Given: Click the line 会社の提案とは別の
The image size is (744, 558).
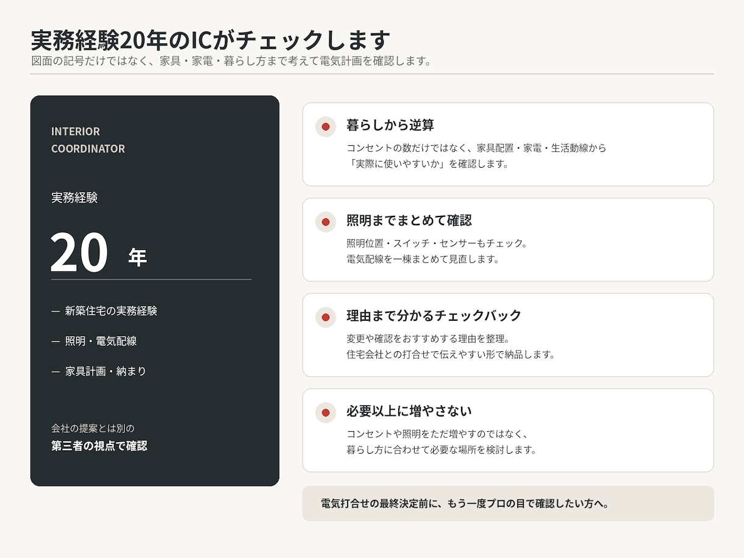Looking at the screenshot, I should [x=93, y=429].
